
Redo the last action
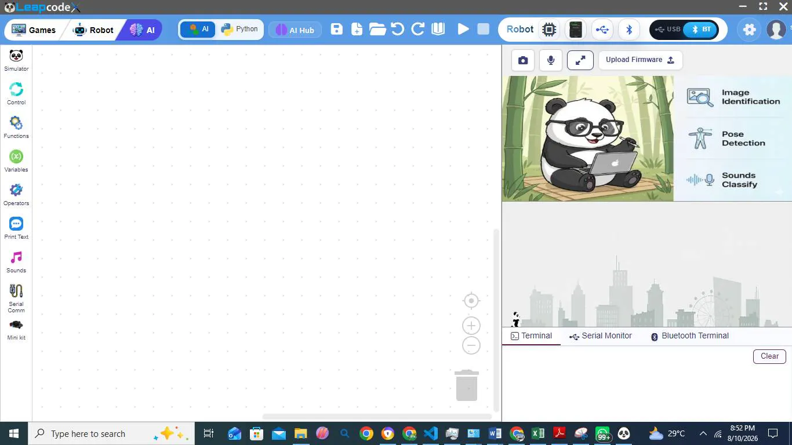pos(418,30)
